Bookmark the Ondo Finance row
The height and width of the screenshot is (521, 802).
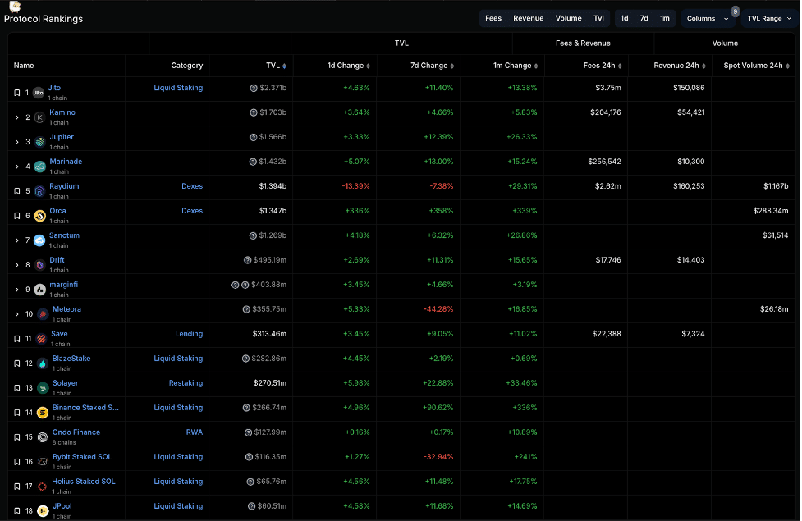click(x=17, y=437)
